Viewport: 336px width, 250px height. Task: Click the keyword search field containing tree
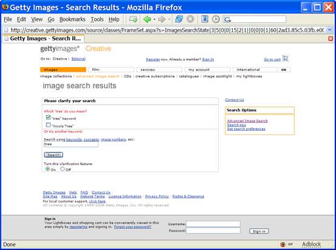(x=71, y=144)
